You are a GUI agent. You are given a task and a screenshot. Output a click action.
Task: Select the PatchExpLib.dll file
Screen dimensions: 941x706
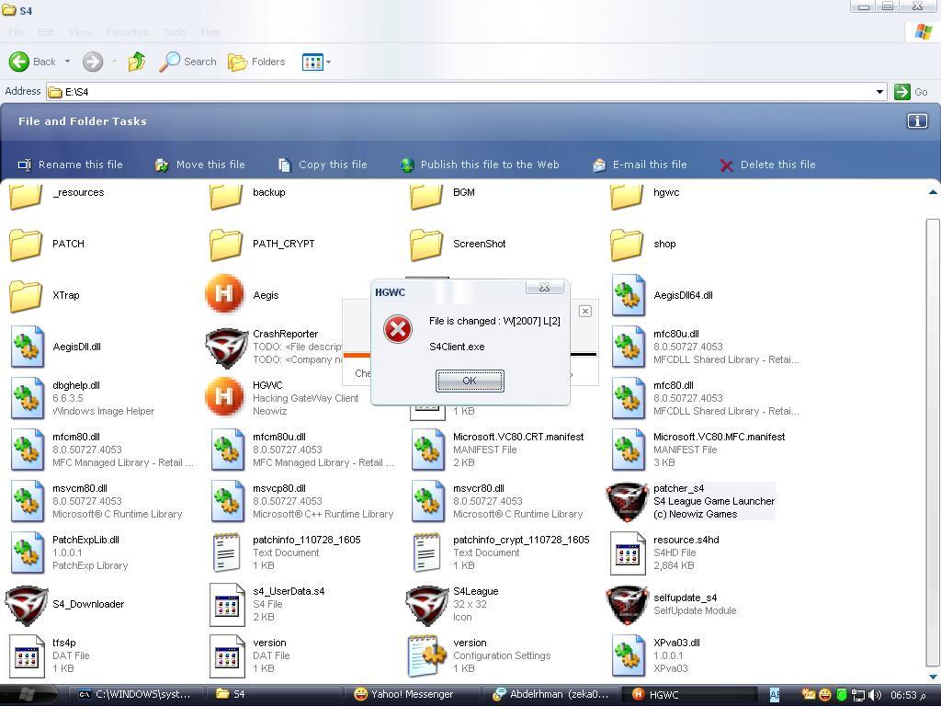pyautogui.click(x=69, y=552)
